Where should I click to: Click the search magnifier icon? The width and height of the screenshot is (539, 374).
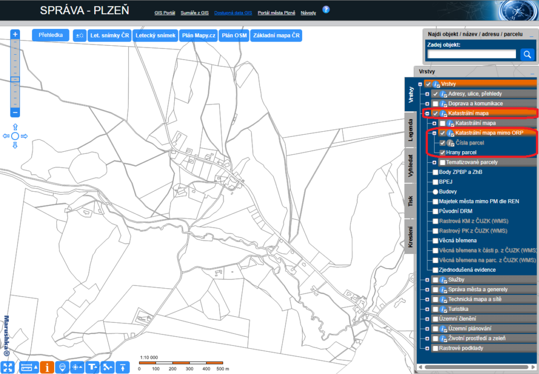pyautogui.click(x=527, y=54)
